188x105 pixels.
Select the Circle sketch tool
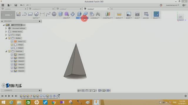(x=36, y=14)
